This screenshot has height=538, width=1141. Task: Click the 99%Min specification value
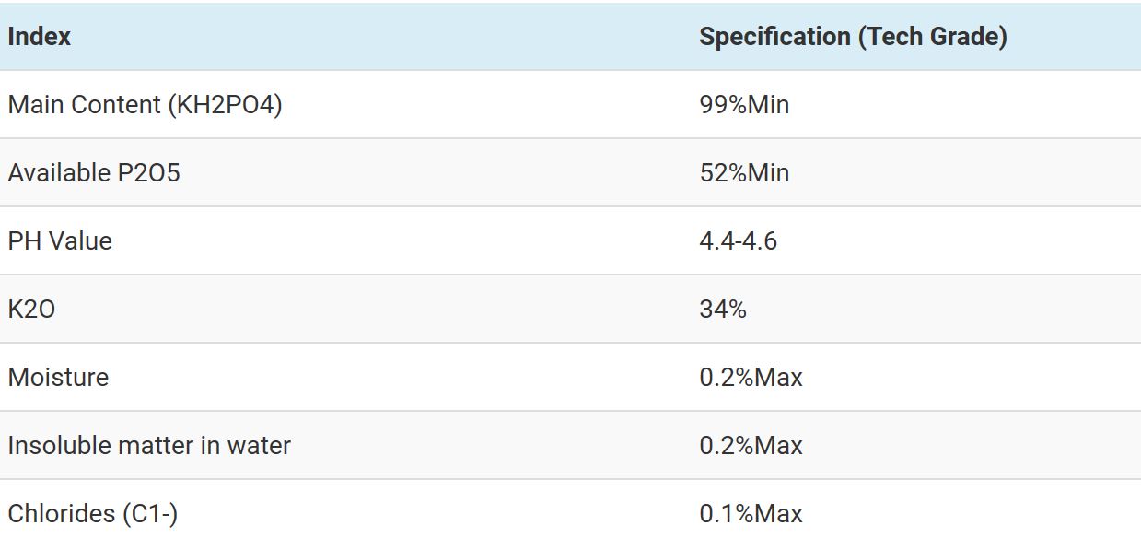[x=744, y=105]
